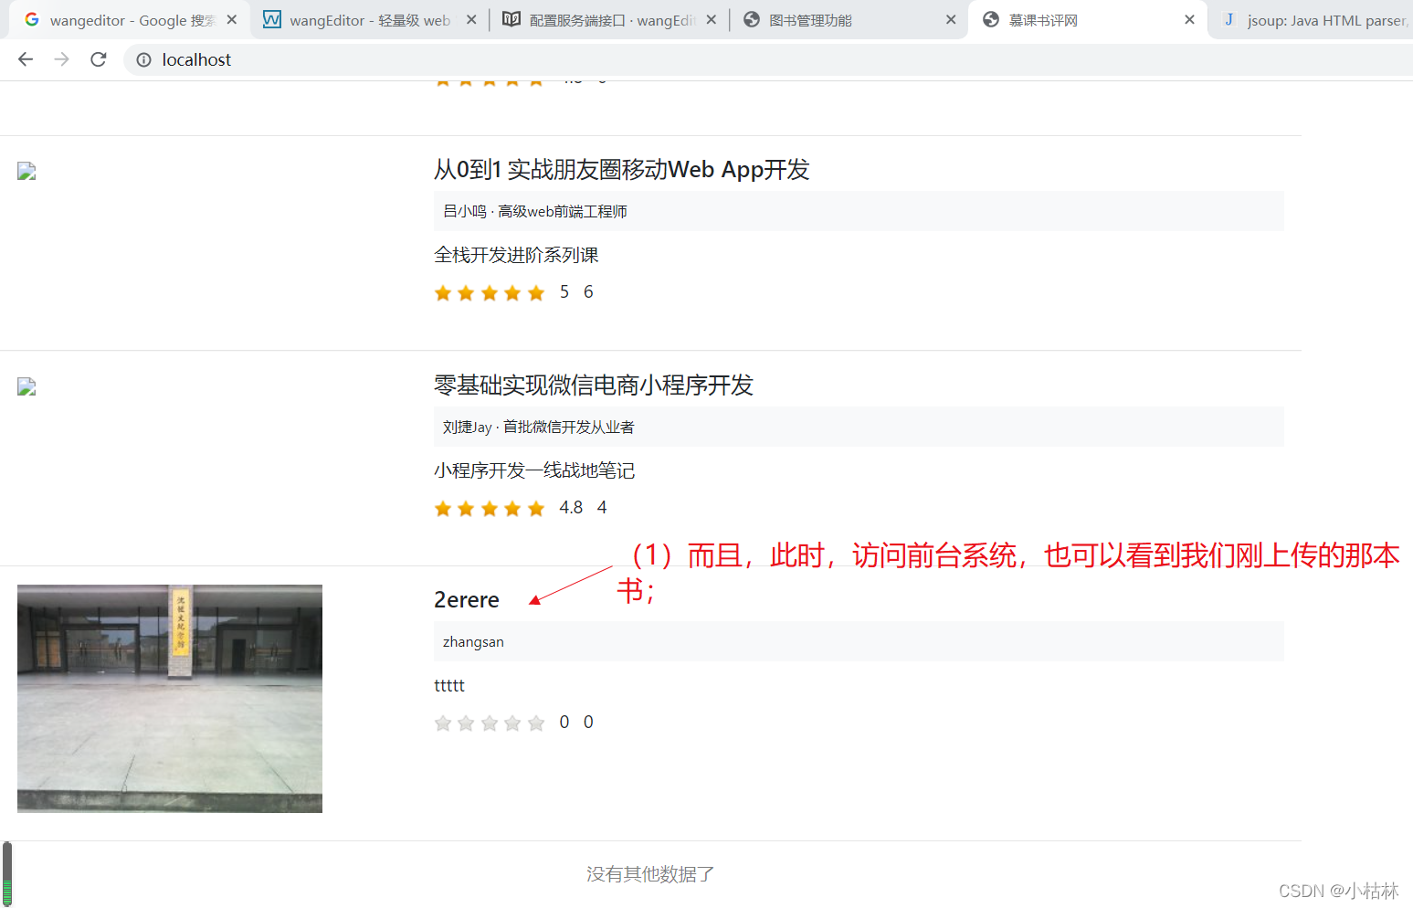Click the fifth star rating of 2erere book

click(535, 722)
